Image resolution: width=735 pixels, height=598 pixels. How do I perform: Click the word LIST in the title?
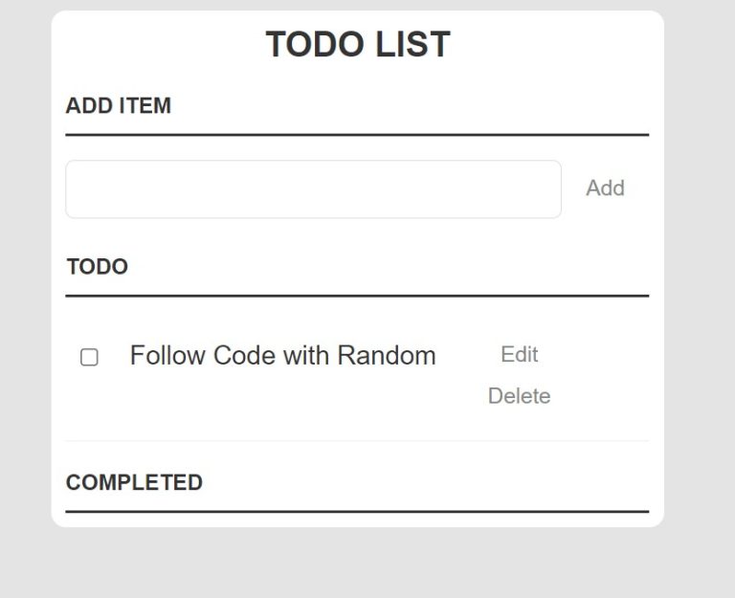pos(412,44)
